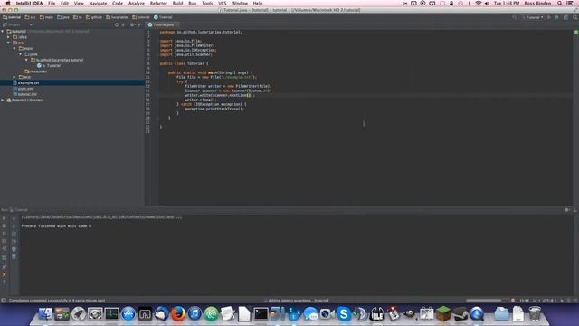The width and height of the screenshot is (579, 326).
Task: Click Dump Threads icon in Run panel
Action: (5, 242)
